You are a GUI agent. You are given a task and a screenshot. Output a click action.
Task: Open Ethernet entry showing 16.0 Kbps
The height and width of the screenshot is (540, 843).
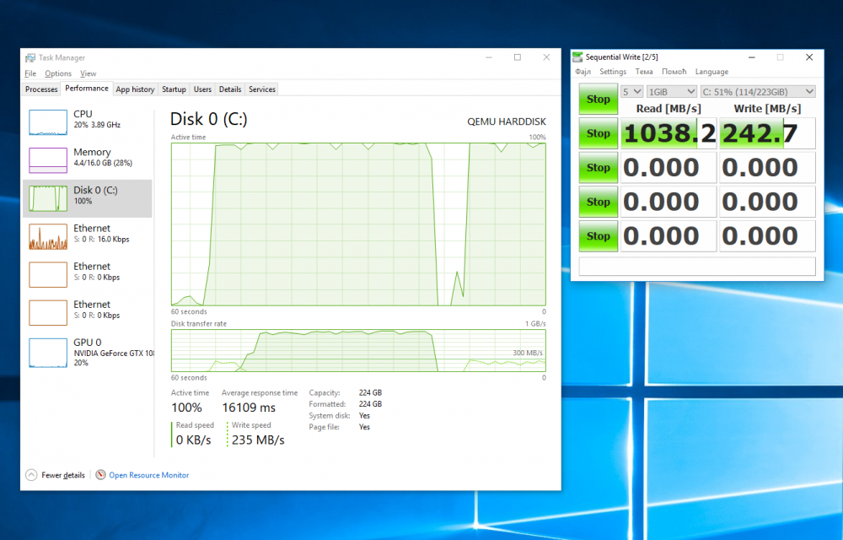[x=88, y=236]
